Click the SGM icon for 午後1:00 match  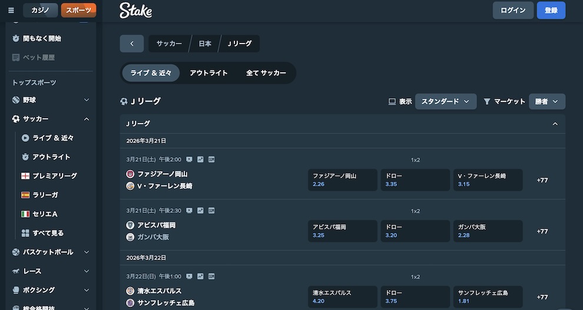(x=211, y=276)
